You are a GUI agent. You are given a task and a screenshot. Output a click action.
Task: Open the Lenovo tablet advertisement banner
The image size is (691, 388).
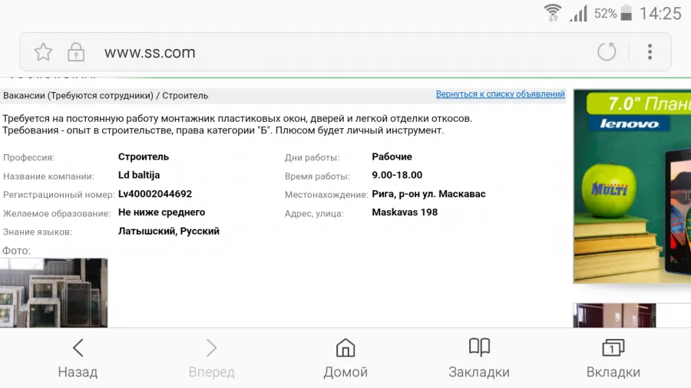click(632, 186)
